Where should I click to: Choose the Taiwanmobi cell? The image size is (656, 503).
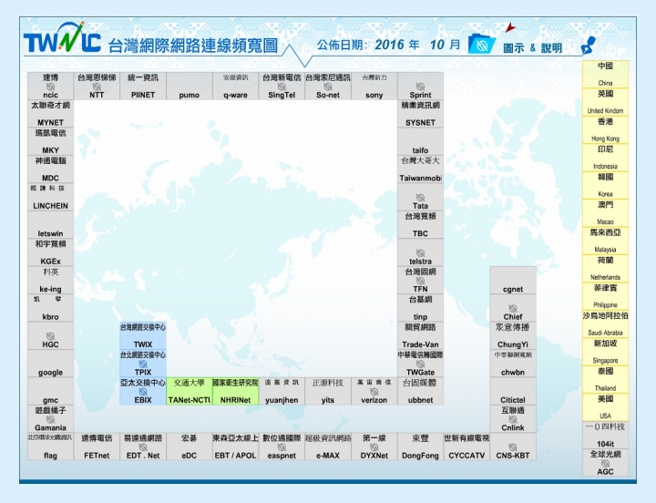point(420,169)
